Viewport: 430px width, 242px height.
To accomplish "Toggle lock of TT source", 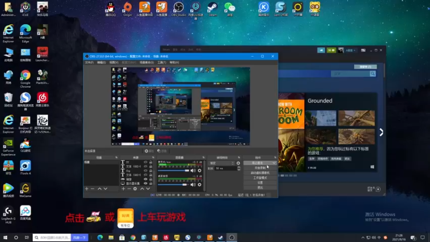I will pos(150,162).
